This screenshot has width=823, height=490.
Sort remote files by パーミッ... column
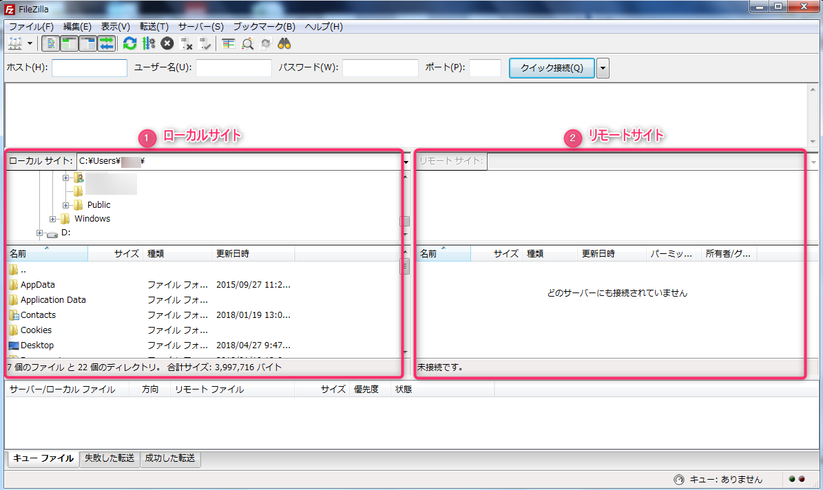(x=674, y=253)
